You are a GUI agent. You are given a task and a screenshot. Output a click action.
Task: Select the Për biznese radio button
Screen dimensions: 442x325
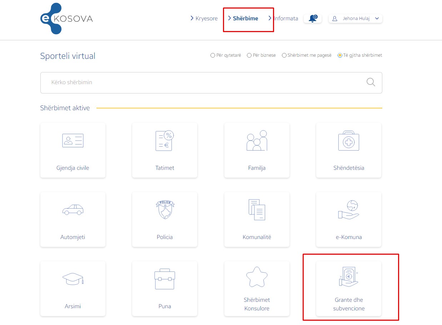click(249, 55)
